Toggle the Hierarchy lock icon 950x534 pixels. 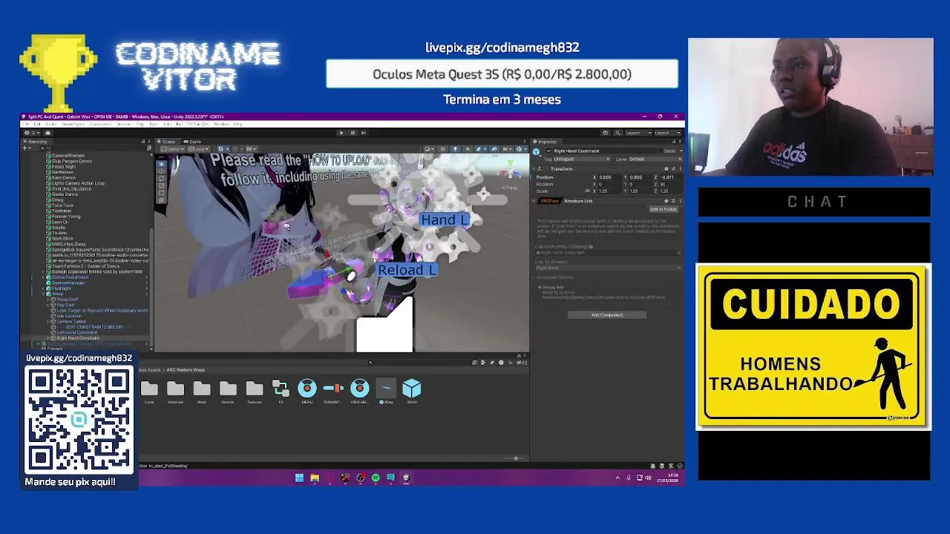pyautogui.click(x=143, y=141)
